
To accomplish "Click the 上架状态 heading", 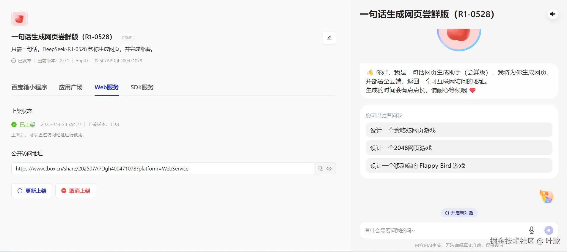I will 22,111.
